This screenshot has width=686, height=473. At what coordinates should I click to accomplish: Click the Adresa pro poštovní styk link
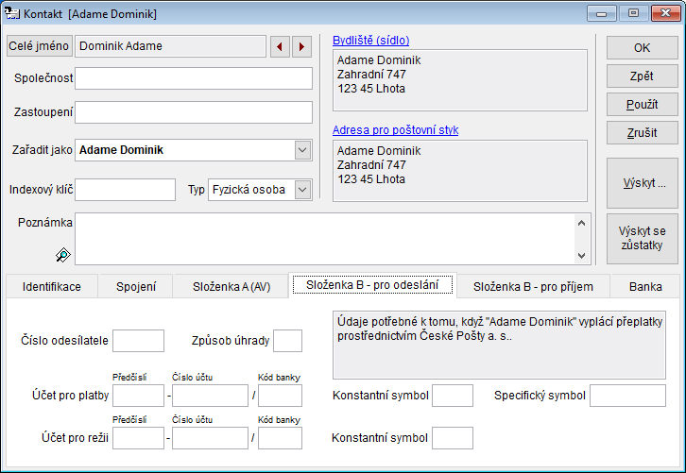click(x=395, y=130)
